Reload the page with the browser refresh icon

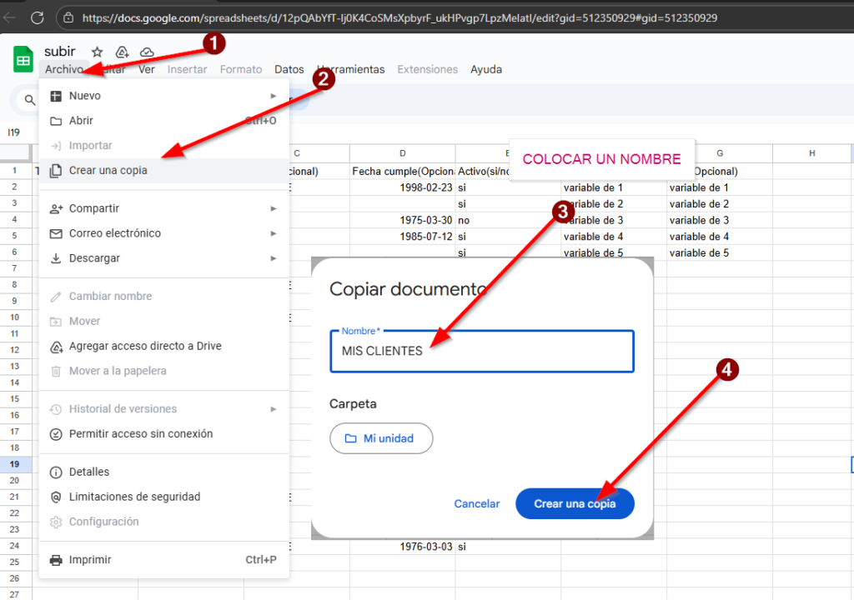pos(37,17)
